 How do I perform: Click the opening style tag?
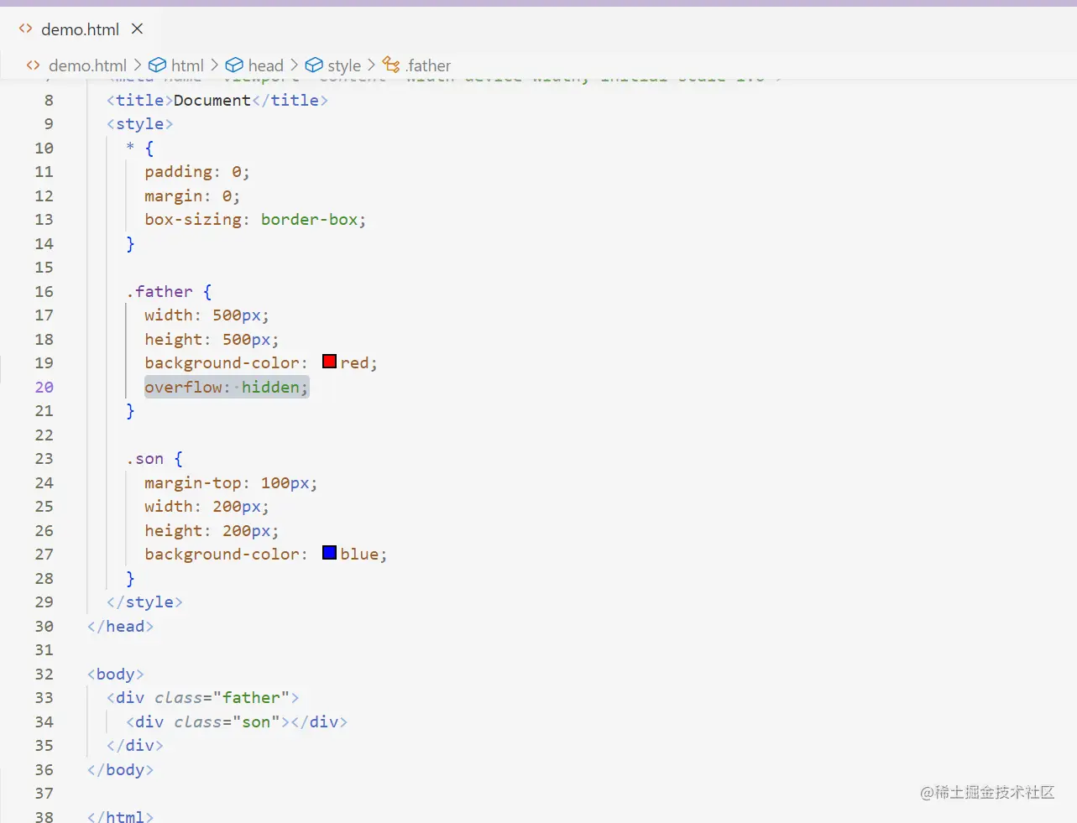(x=139, y=124)
